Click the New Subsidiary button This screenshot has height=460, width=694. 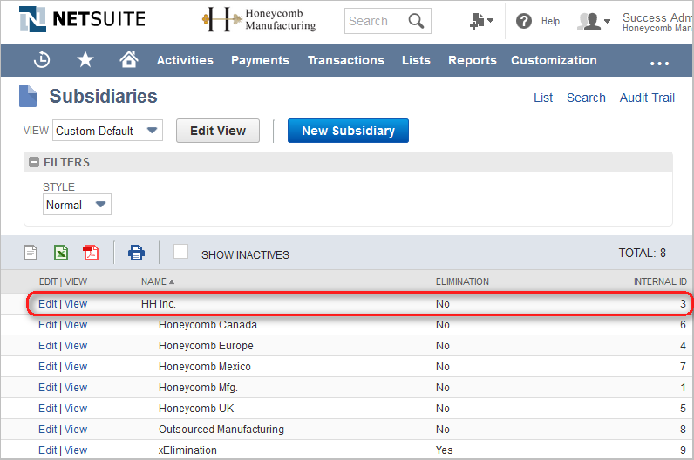click(x=348, y=131)
